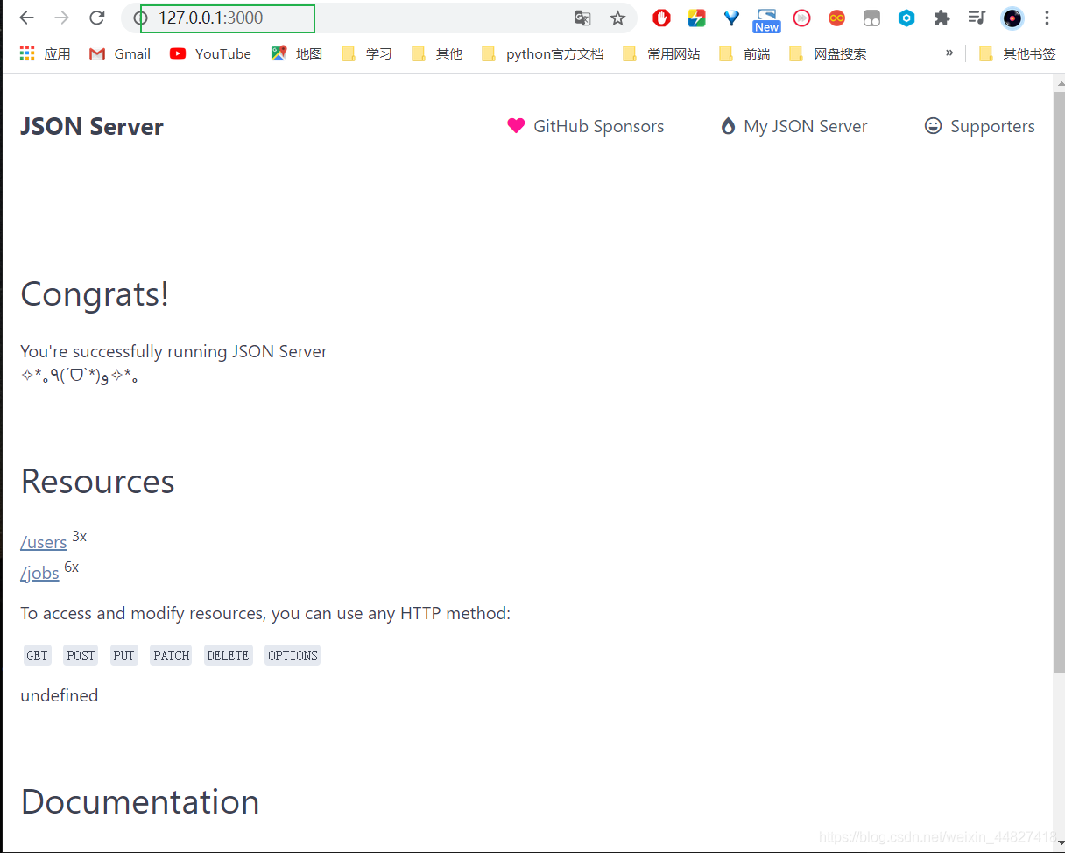Open the 前端 bookmark folder
This screenshot has height=853, width=1065.
(745, 53)
